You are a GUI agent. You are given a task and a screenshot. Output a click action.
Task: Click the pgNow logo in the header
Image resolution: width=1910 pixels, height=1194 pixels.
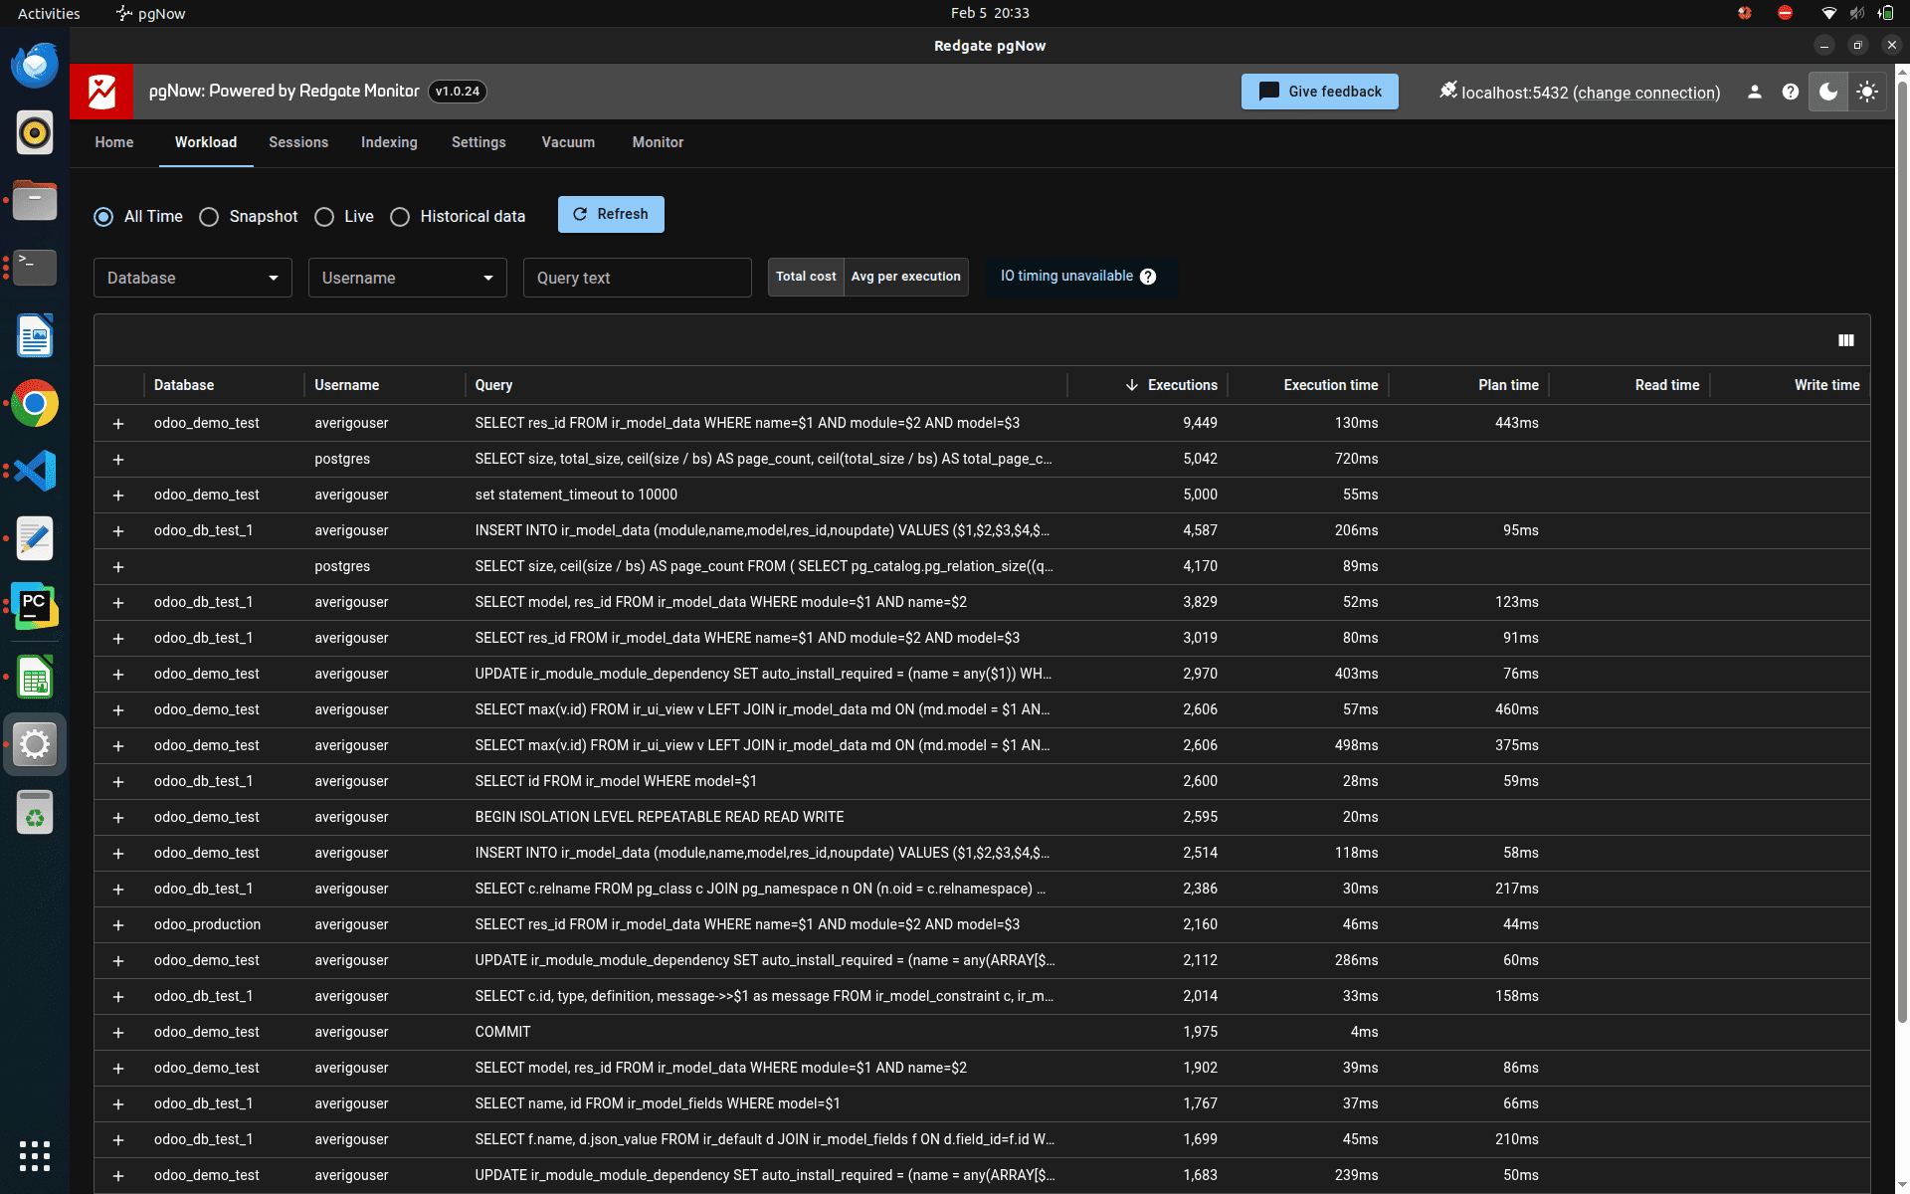pyautogui.click(x=100, y=92)
